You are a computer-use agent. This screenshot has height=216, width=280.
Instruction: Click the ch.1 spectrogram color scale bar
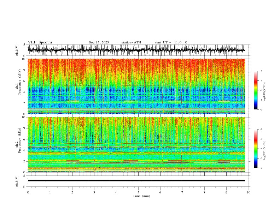pyautogui.click(x=256, y=90)
